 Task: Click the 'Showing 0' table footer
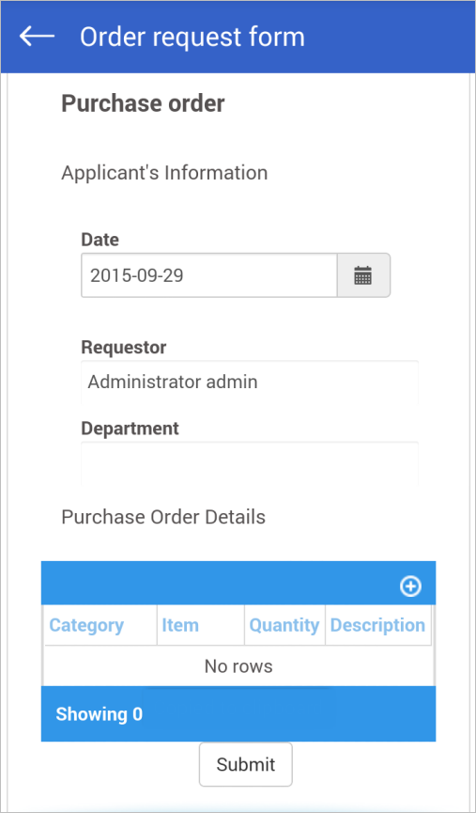click(99, 714)
